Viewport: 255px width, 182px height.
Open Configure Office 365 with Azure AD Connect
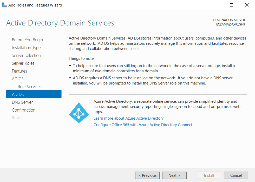tap(143, 125)
